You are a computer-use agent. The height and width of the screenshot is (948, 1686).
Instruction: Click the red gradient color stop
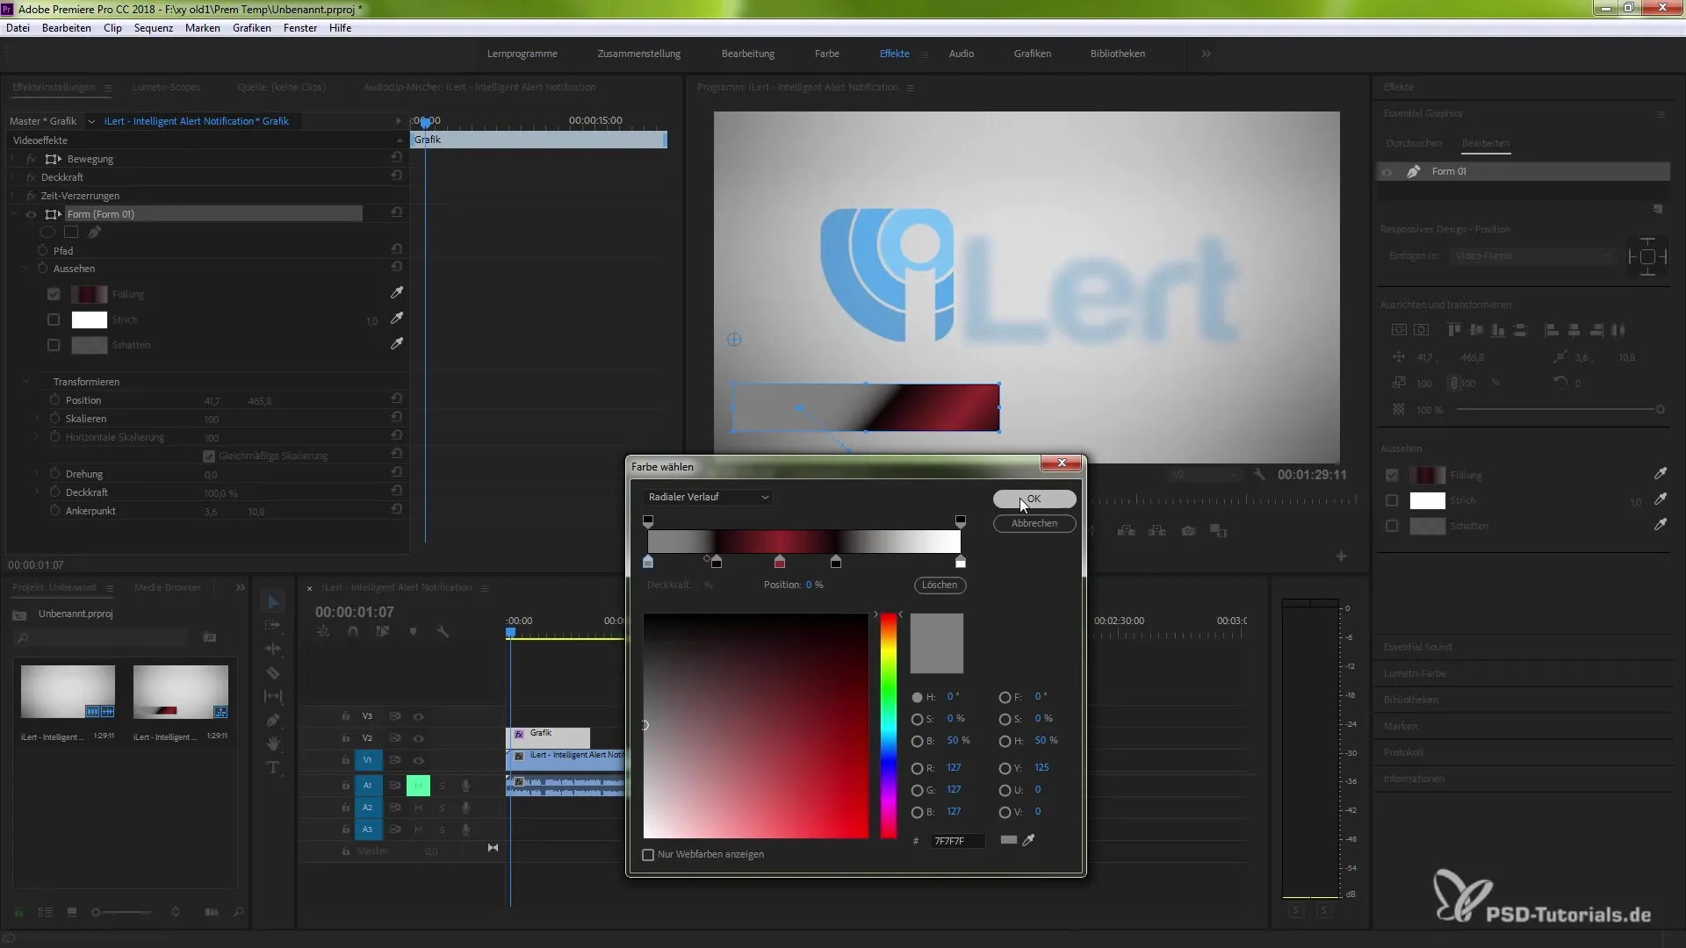click(x=780, y=562)
